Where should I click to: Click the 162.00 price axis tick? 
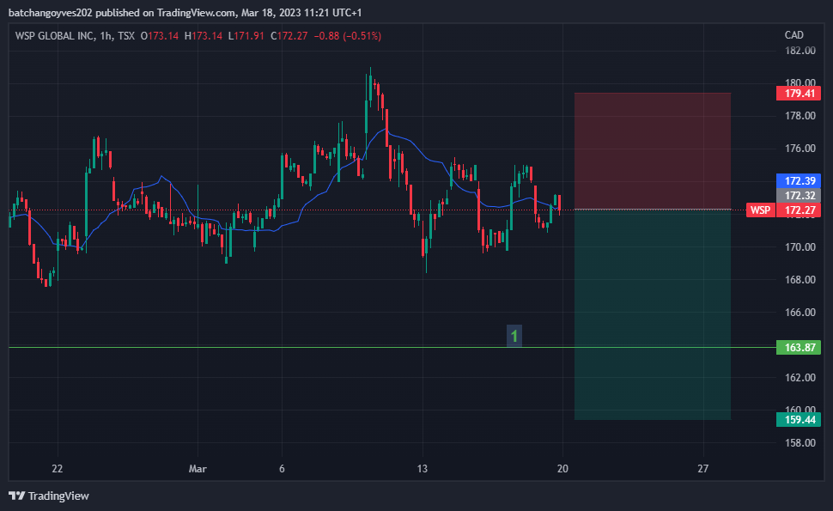800,378
